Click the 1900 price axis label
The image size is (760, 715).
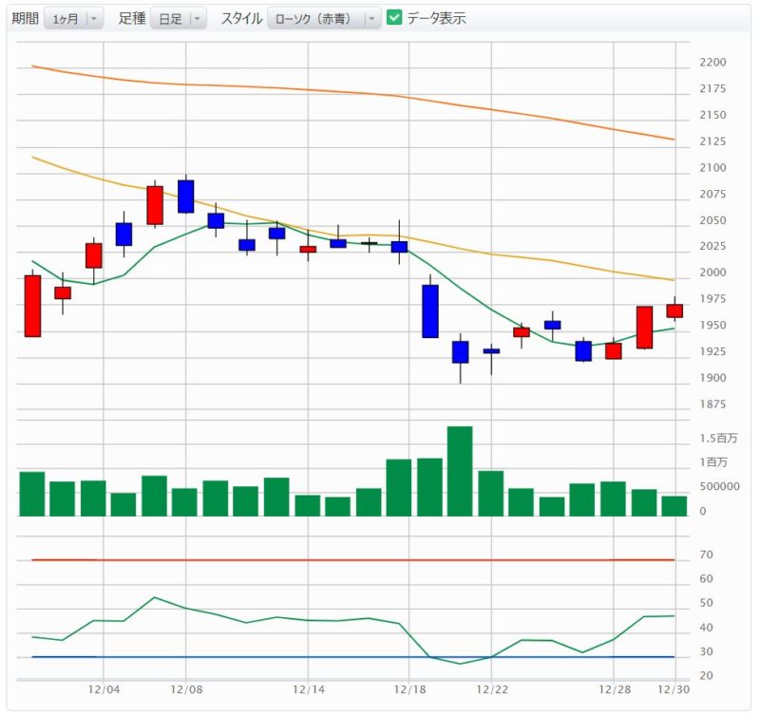tap(712, 378)
